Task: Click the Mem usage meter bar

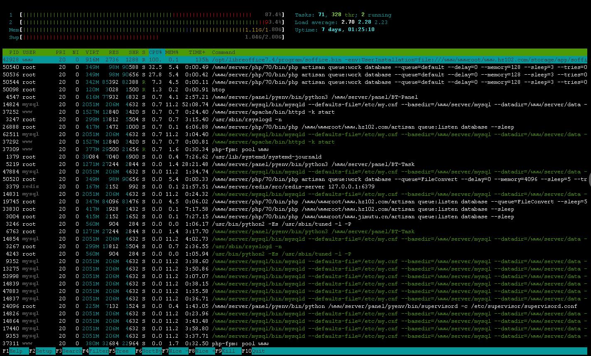Action: (x=152, y=30)
